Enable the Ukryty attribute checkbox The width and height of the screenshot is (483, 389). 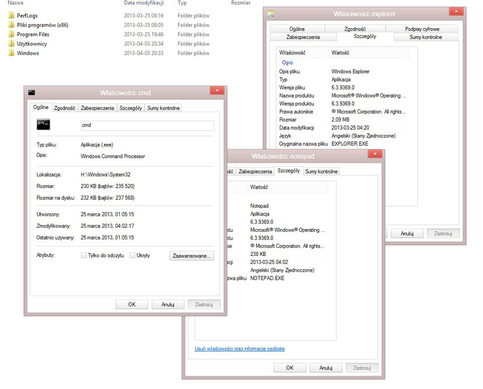[132, 255]
